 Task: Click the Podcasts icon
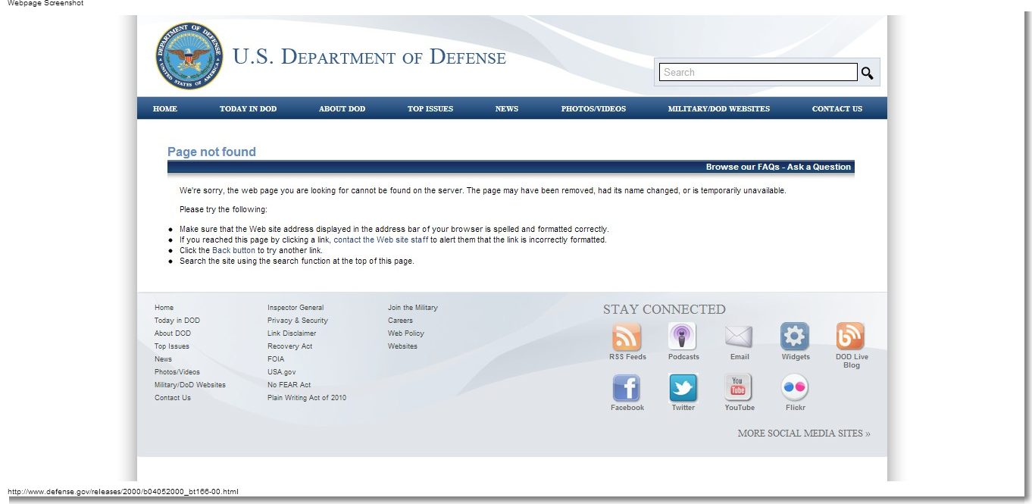click(x=683, y=337)
